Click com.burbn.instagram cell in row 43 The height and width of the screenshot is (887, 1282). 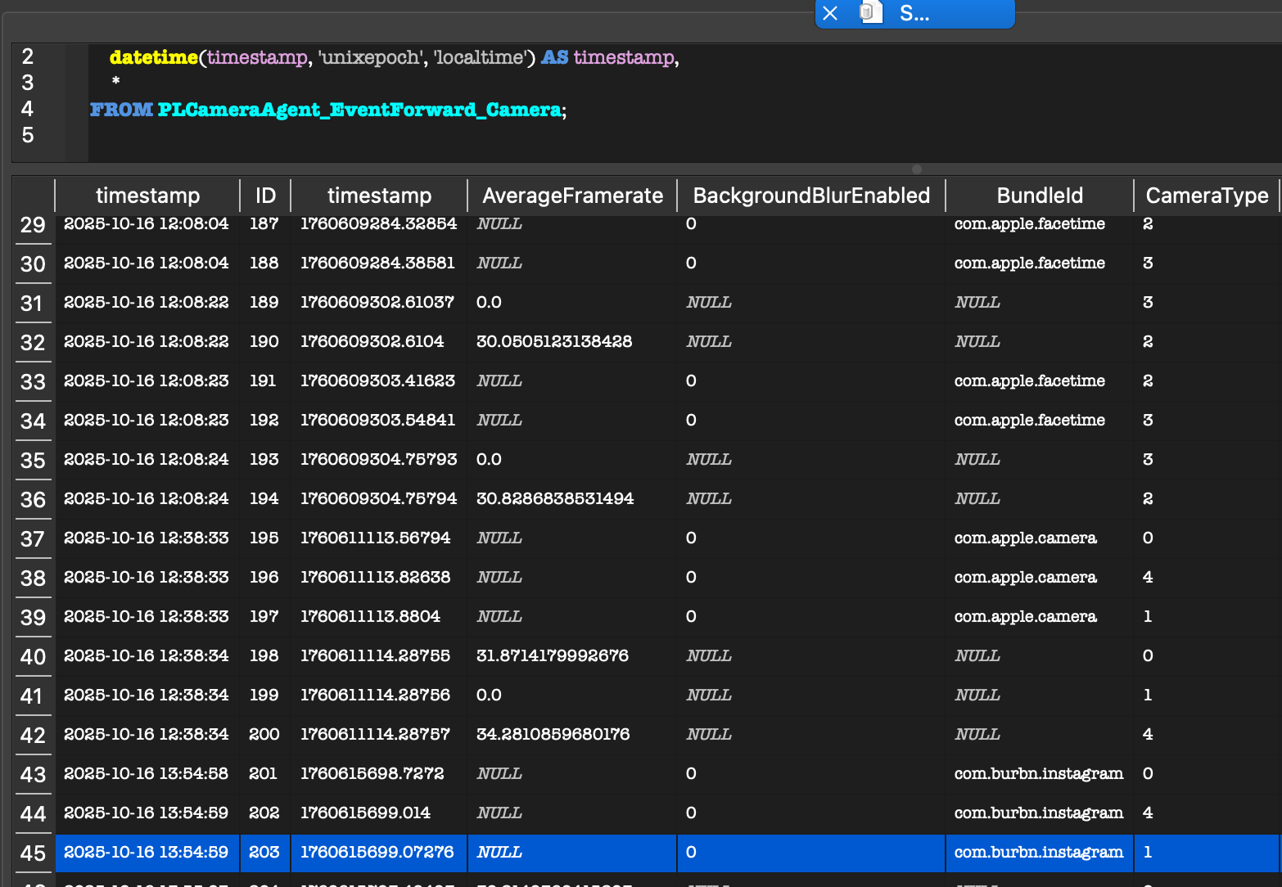(1038, 773)
